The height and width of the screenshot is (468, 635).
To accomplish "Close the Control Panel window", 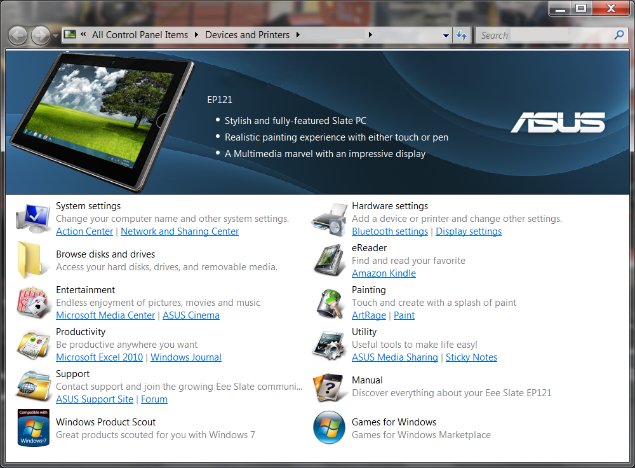I will pyautogui.click(x=611, y=8).
